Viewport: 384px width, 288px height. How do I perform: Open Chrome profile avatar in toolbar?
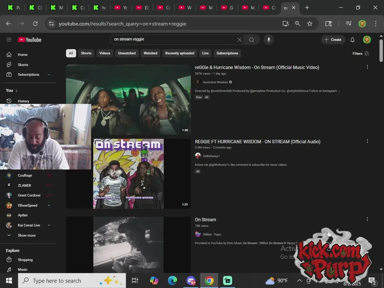click(362, 24)
